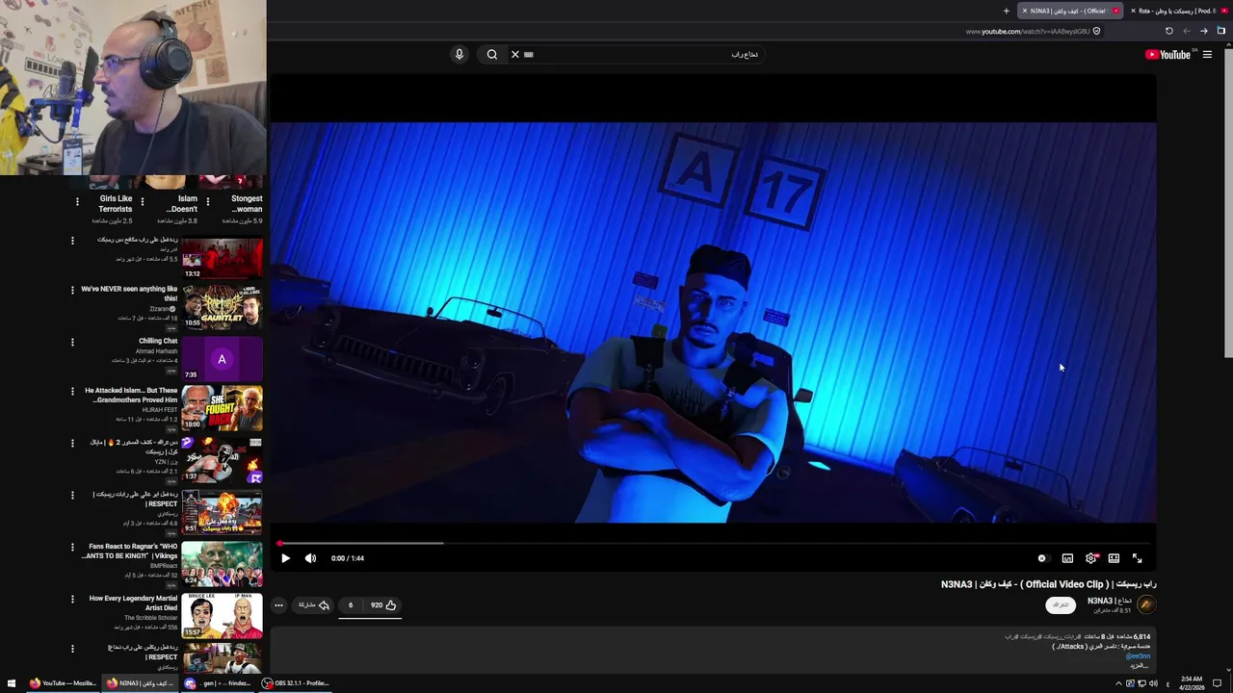Like the video (920 likes)

pyautogui.click(x=383, y=605)
